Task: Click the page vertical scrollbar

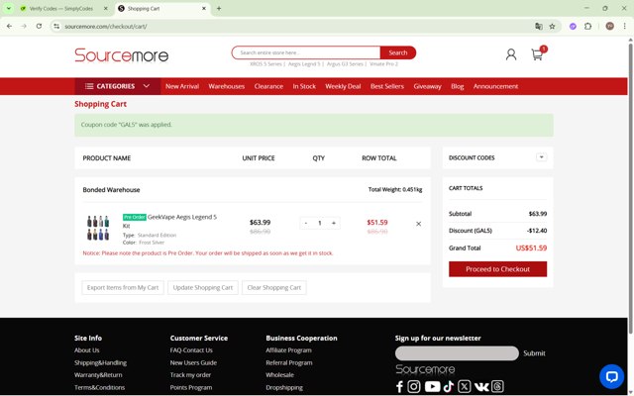Action: (x=630, y=188)
